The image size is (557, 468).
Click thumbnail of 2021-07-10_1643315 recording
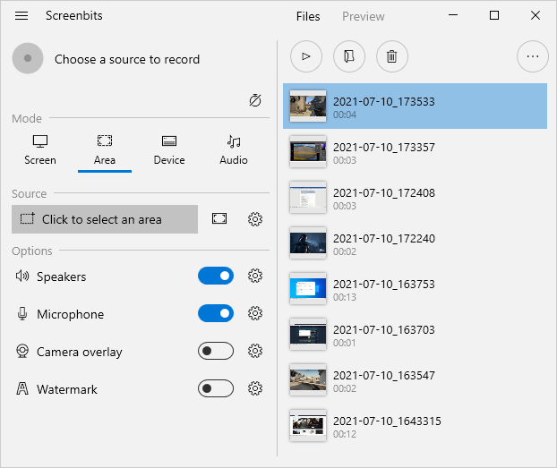pyautogui.click(x=308, y=425)
